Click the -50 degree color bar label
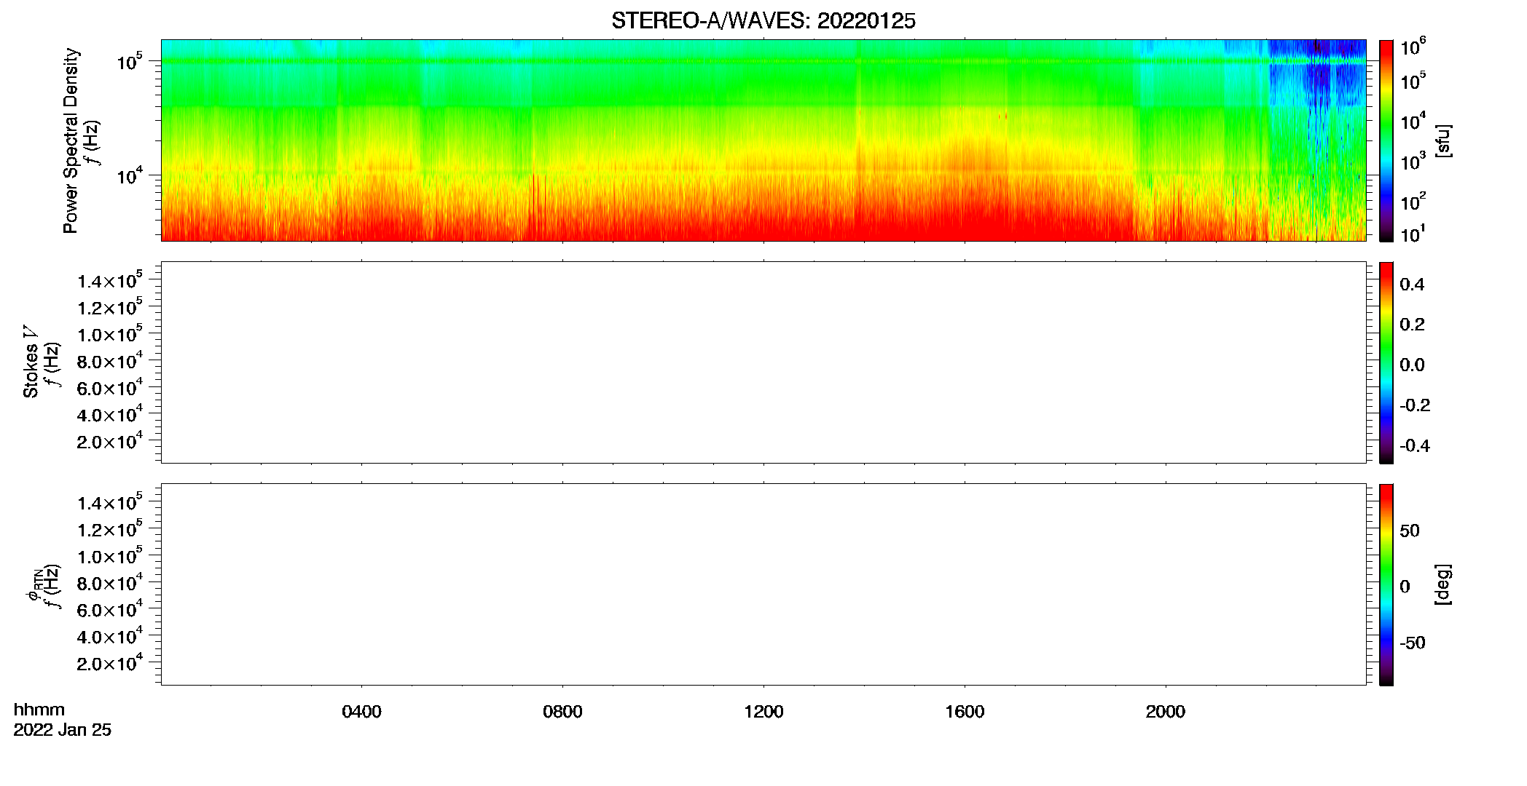1527x786 pixels. pyautogui.click(x=1412, y=643)
